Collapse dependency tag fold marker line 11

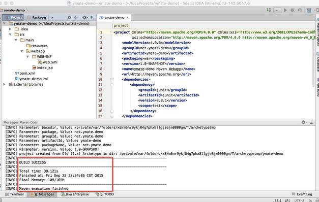[112, 85]
